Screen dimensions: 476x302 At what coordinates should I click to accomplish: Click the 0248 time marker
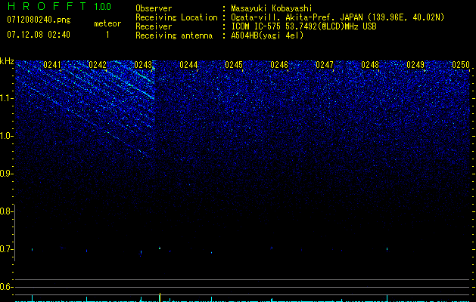tap(370, 65)
